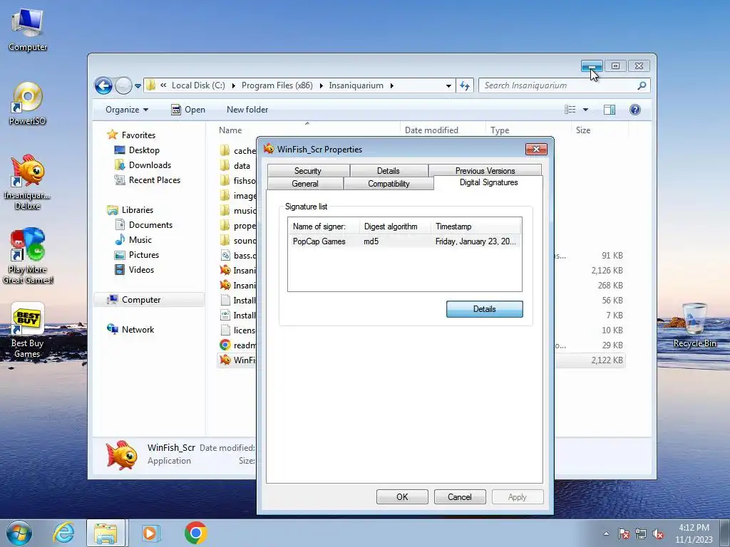Select the bass.dll file icon
Viewport: 730px width, 547px height.
(x=225, y=255)
